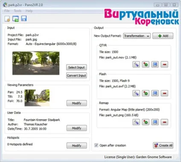Click the date '30.7.2005 16:00' text
The image size is (181, 162).
[x=35, y=129]
